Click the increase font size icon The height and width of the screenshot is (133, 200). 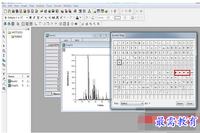tap(57, 18)
